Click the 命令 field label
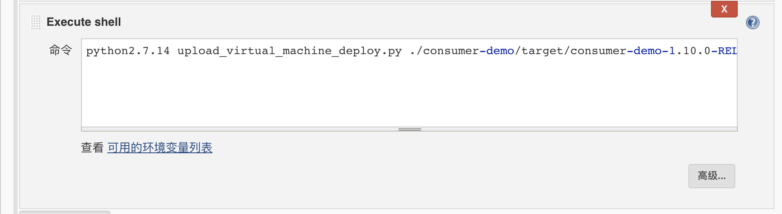 click(x=61, y=50)
